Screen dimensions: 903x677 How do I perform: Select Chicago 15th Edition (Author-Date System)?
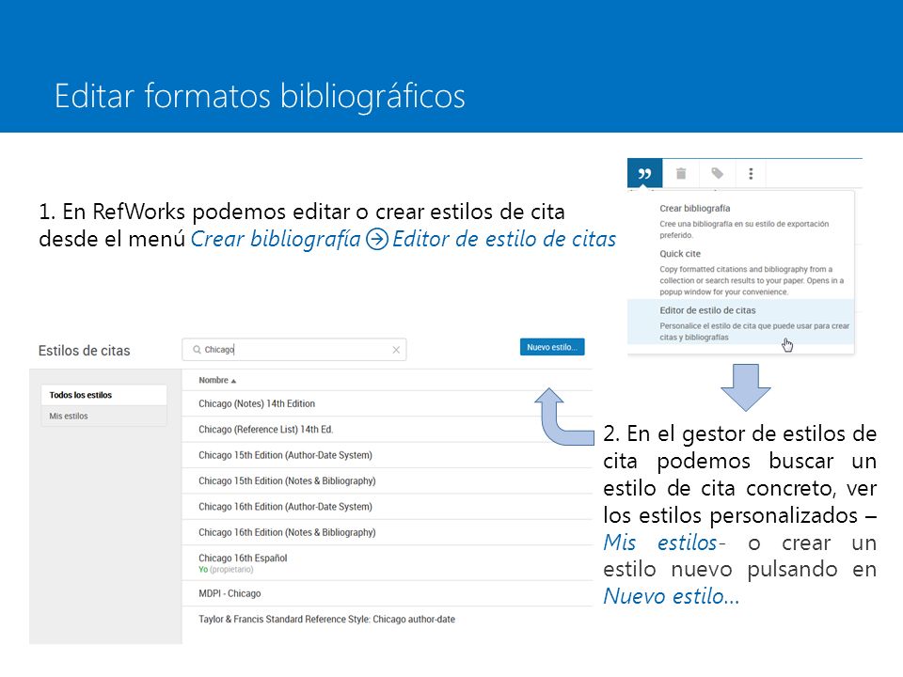387,455
